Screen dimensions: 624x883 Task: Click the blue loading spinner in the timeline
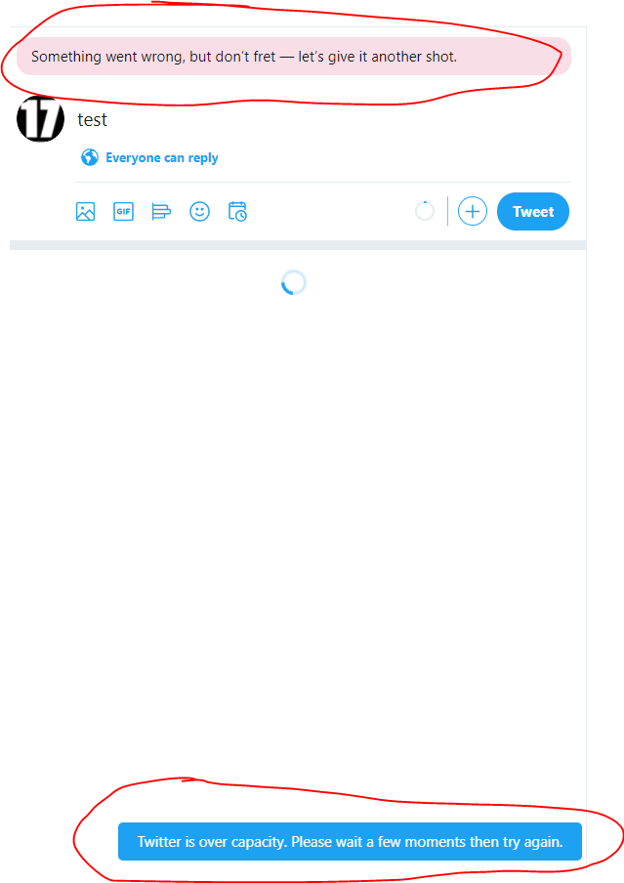(x=293, y=282)
